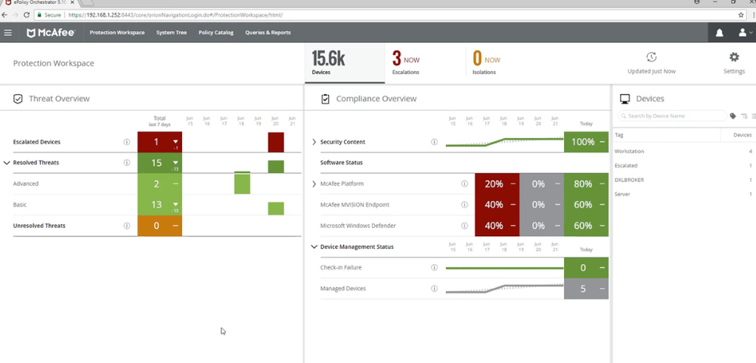The height and width of the screenshot is (363, 756).
Task: Click the Escalated Devices total count 1
Action: tap(156, 142)
